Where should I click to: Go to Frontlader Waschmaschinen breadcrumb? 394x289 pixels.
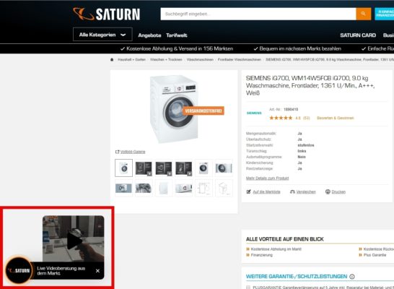coord(240,60)
